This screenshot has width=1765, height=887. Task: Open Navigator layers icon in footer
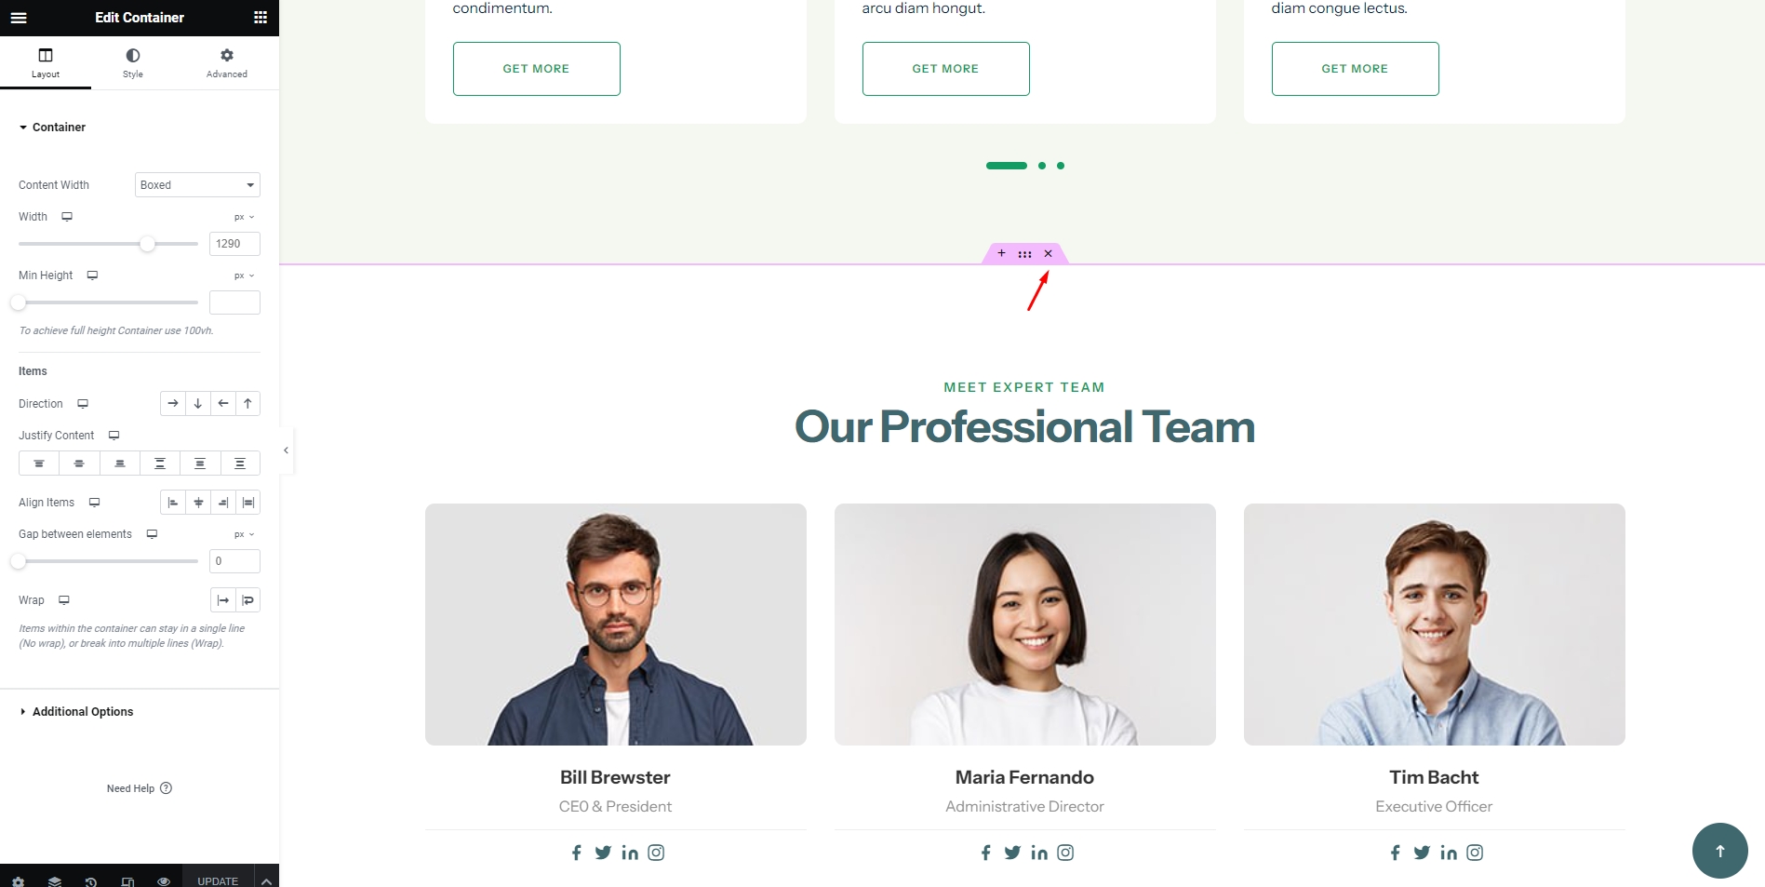55,880
